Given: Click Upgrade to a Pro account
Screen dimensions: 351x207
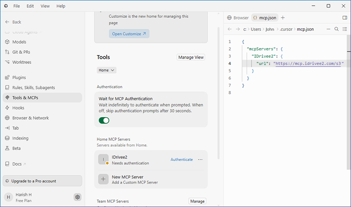Looking at the screenshot, I should (x=42, y=181).
